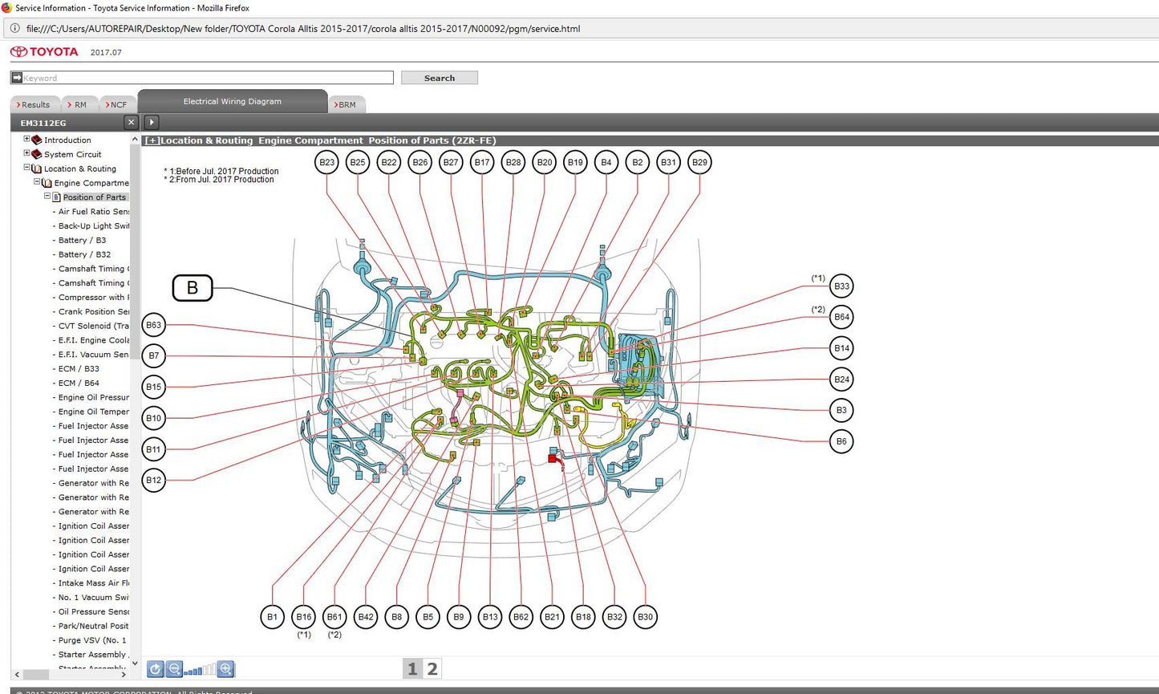Expand the Introduction tree node
The image size is (1159, 694).
point(26,139)
